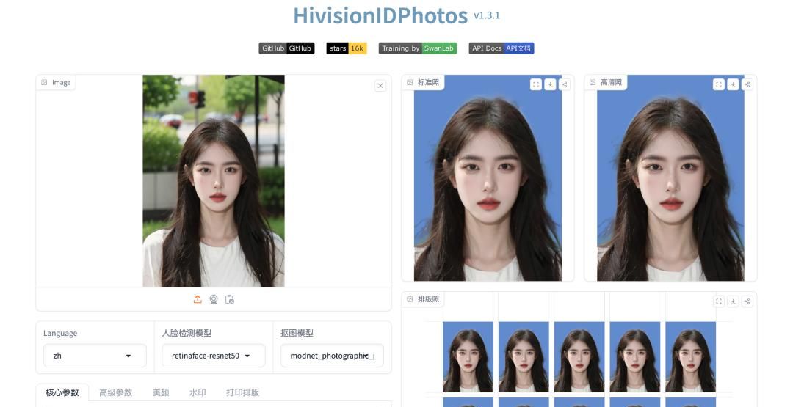Click the webcam capture icon
This screenshot has width=793, height=407.
(x=214, y=299)
